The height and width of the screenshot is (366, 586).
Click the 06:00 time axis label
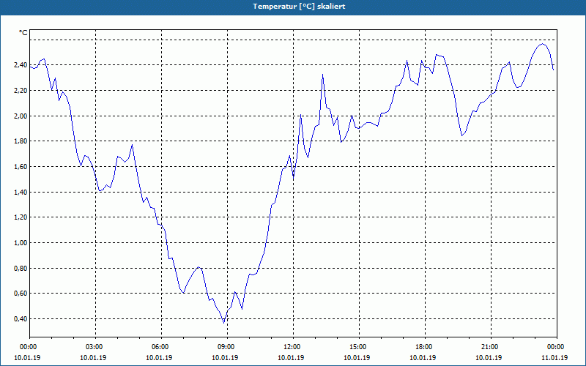point(161,347)
